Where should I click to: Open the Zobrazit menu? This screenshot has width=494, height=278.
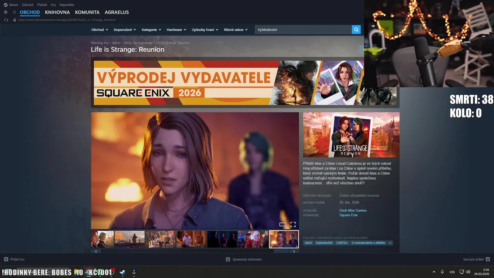(27, 5)
